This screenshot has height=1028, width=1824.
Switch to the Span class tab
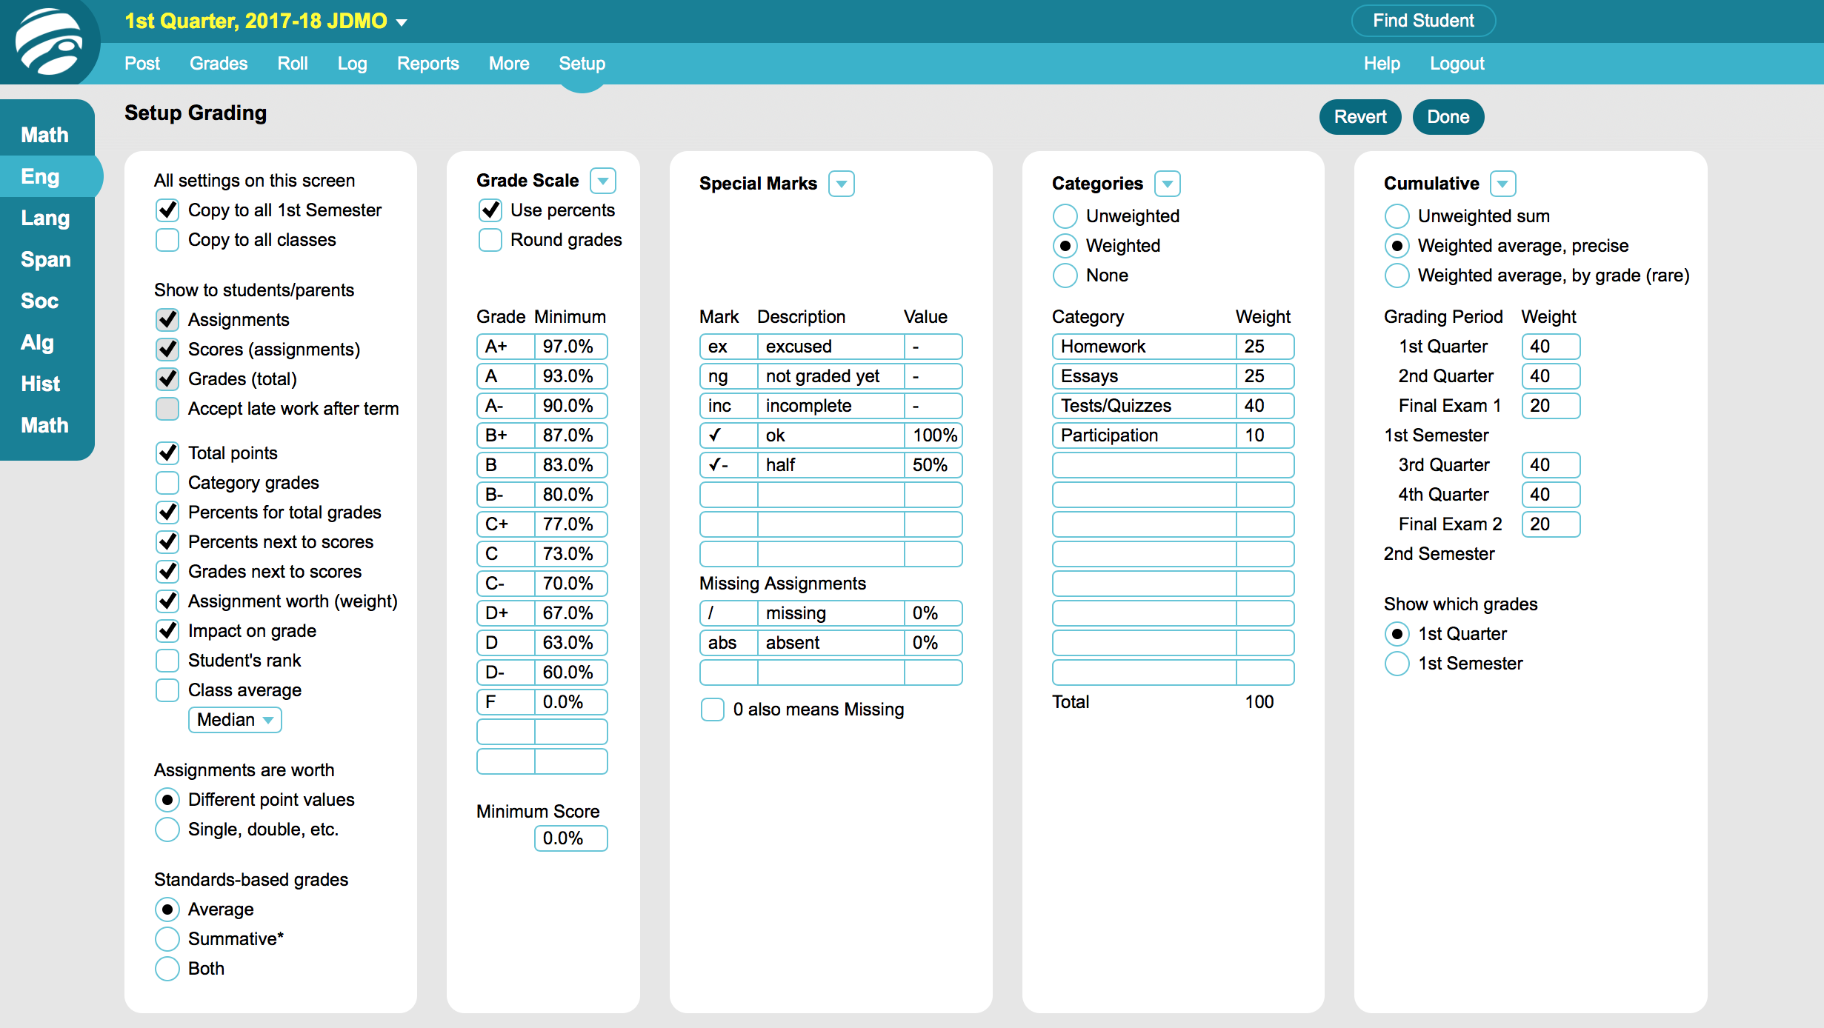click(x=45, y=259)
